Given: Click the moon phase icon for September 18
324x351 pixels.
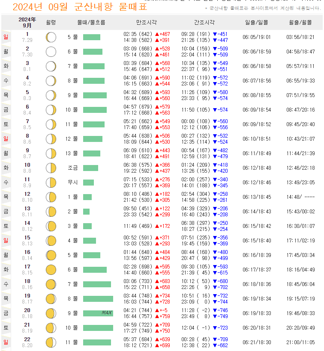Looking at the screenshot, I should click(x=51, y=284).
